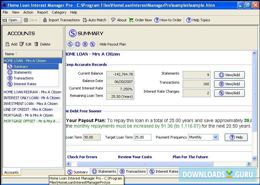Image resolution: width=260 pixels, height=185 pixels.
Task: Click the Target Loan Term field
Action: [142, 137]
